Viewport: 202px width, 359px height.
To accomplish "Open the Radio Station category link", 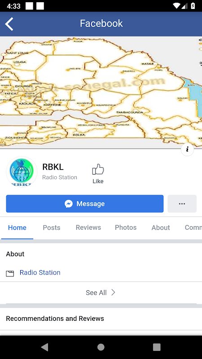I will click(40, 272).
